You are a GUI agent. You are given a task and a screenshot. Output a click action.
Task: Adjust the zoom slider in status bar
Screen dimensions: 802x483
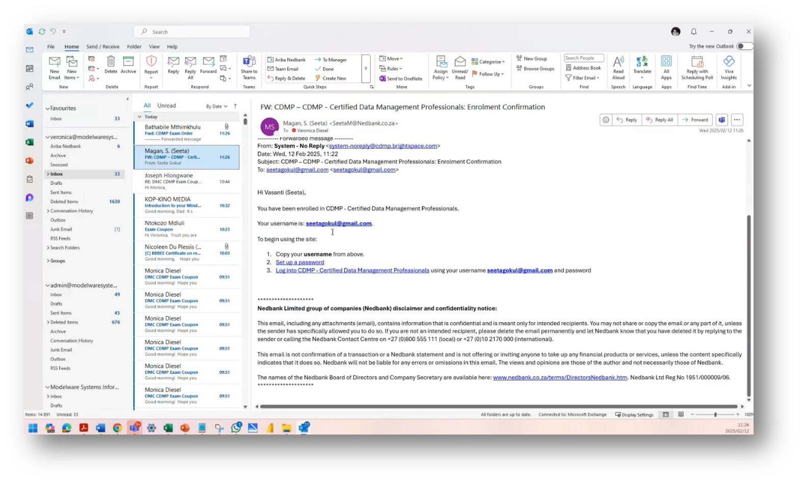(x=715, y=415)
